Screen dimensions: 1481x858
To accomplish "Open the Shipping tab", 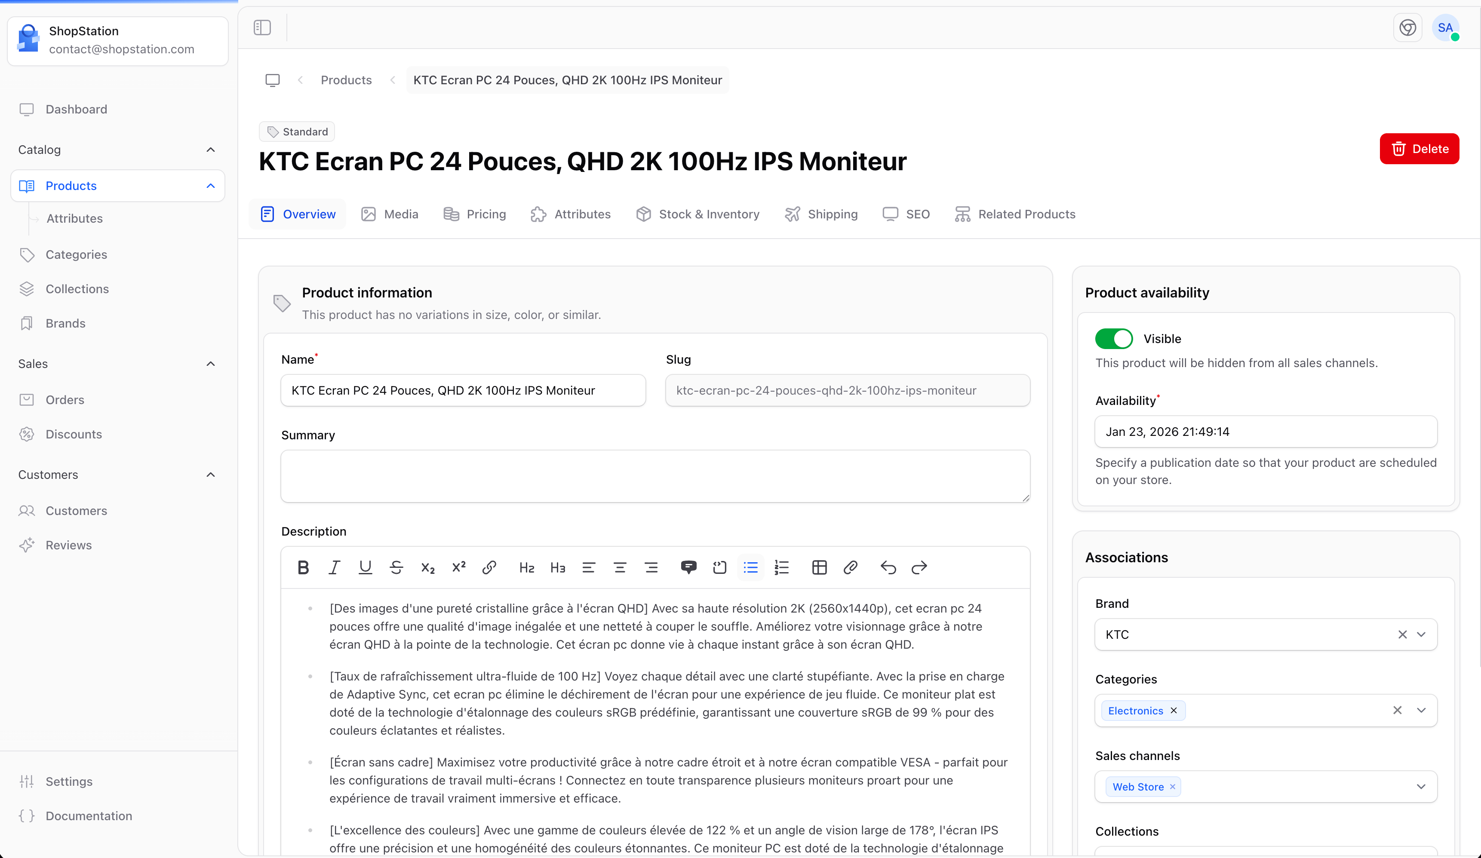I will click(x=822, y=214).
